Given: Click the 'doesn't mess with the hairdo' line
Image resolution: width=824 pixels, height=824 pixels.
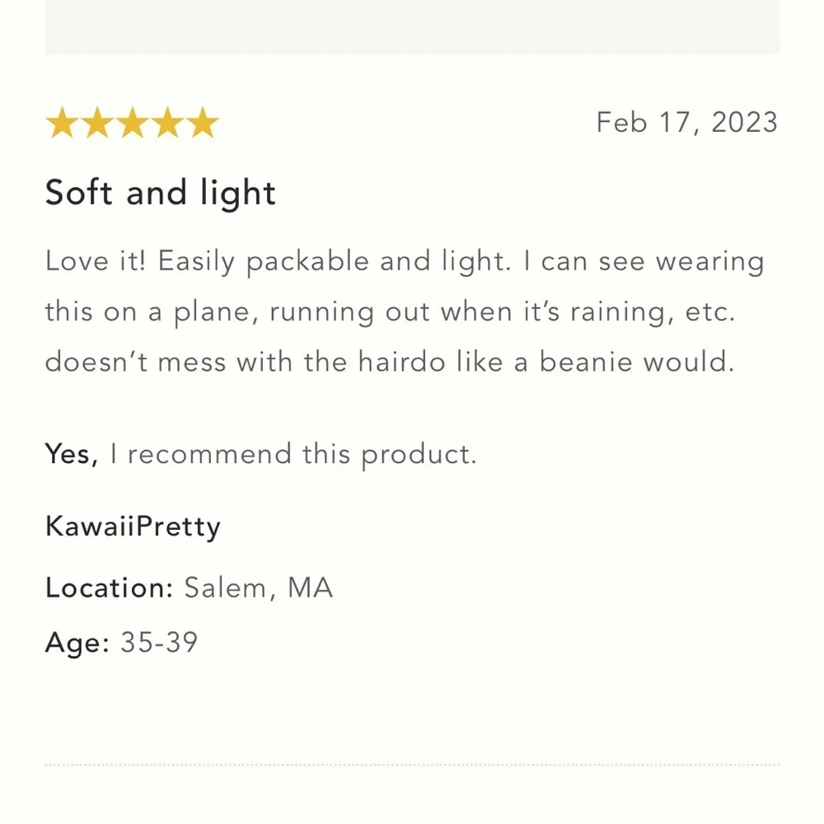Looking at the screenshot, I should click(390, 362).
